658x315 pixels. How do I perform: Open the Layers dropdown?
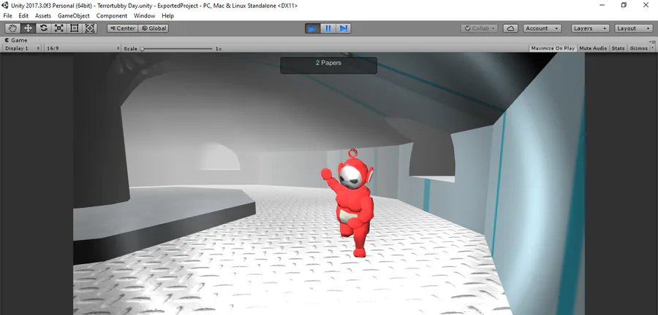coord(591,28)
